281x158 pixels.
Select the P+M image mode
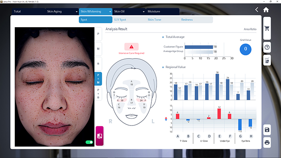point(98,79)
